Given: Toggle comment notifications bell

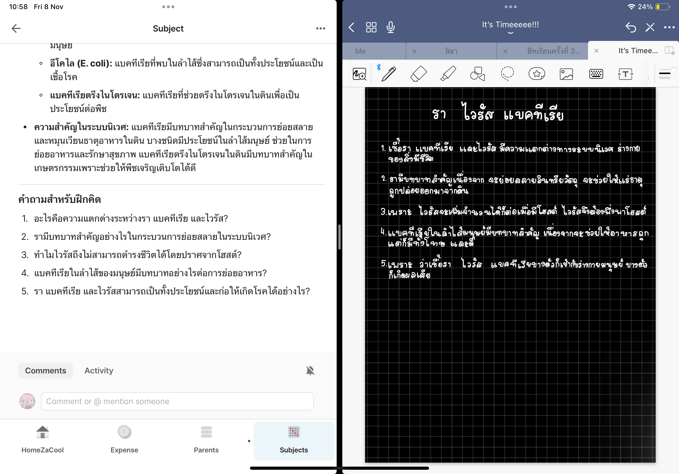Looking at the screenshot, I should coord(310,371).
